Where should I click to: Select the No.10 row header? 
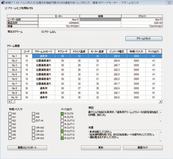point(15,98)
